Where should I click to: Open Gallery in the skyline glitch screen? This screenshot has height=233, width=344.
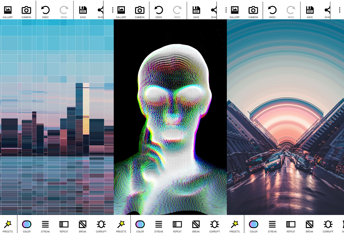[8, 12]
